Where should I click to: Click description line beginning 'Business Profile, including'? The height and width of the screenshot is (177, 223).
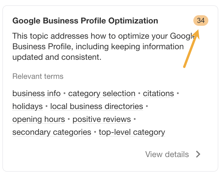coord(98,47)
